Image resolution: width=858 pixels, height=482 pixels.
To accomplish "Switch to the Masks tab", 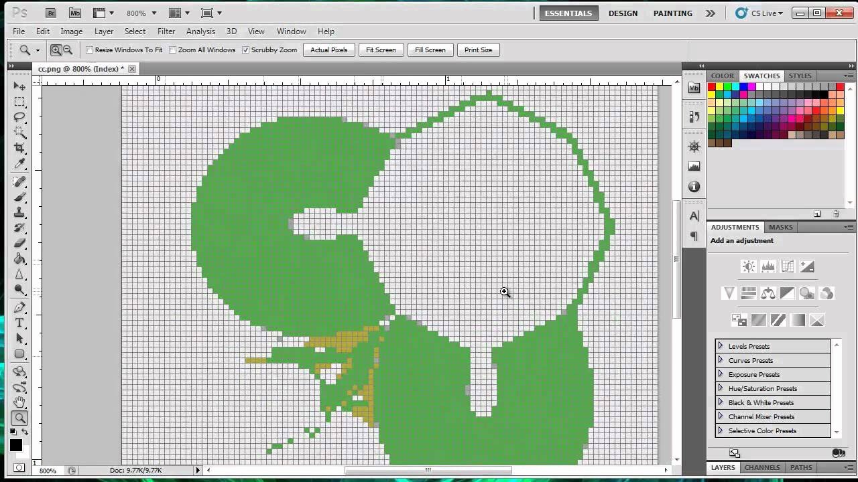I will pos(781,227).
